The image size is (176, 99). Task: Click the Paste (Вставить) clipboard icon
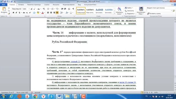4,9
